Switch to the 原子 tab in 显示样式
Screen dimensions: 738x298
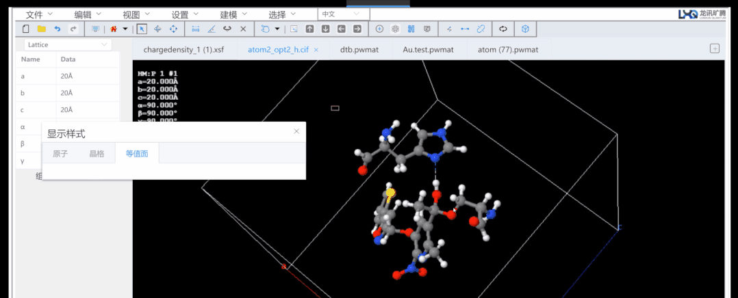[x=60, y=153]
